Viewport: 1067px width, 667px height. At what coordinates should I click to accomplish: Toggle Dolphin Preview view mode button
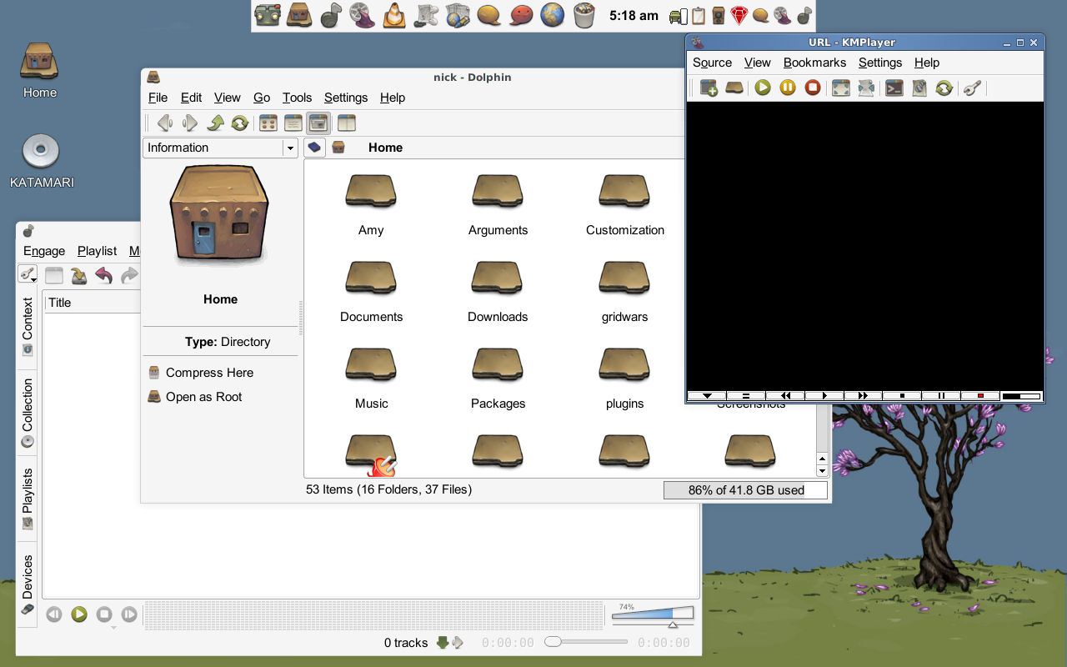(318, 123)
